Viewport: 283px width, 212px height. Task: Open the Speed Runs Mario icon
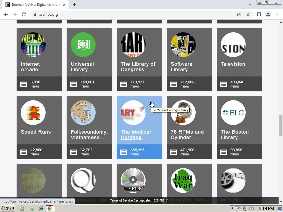[x=33, y=113]
